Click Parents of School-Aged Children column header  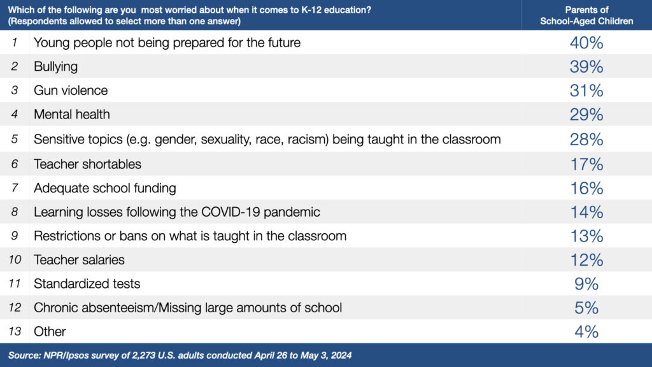pos(586,15)
